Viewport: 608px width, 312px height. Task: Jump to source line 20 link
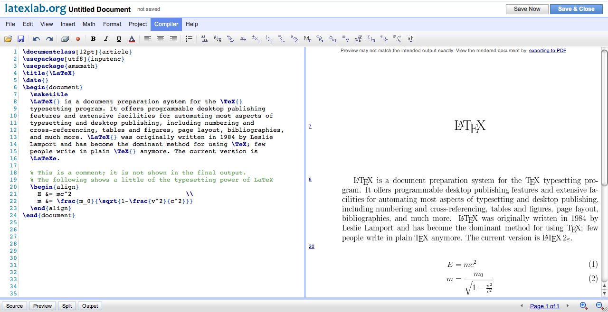(312, 247)
